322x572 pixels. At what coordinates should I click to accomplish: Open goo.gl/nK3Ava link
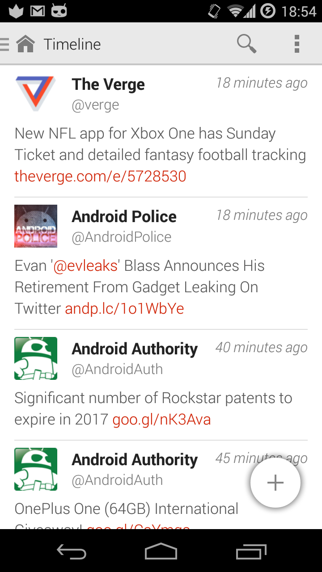pos(161,419)
